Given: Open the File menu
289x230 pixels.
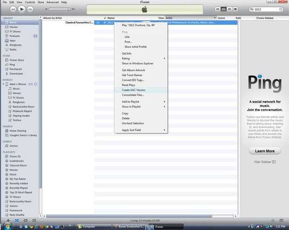Looking at the screenshot, I should click(5, 2).
